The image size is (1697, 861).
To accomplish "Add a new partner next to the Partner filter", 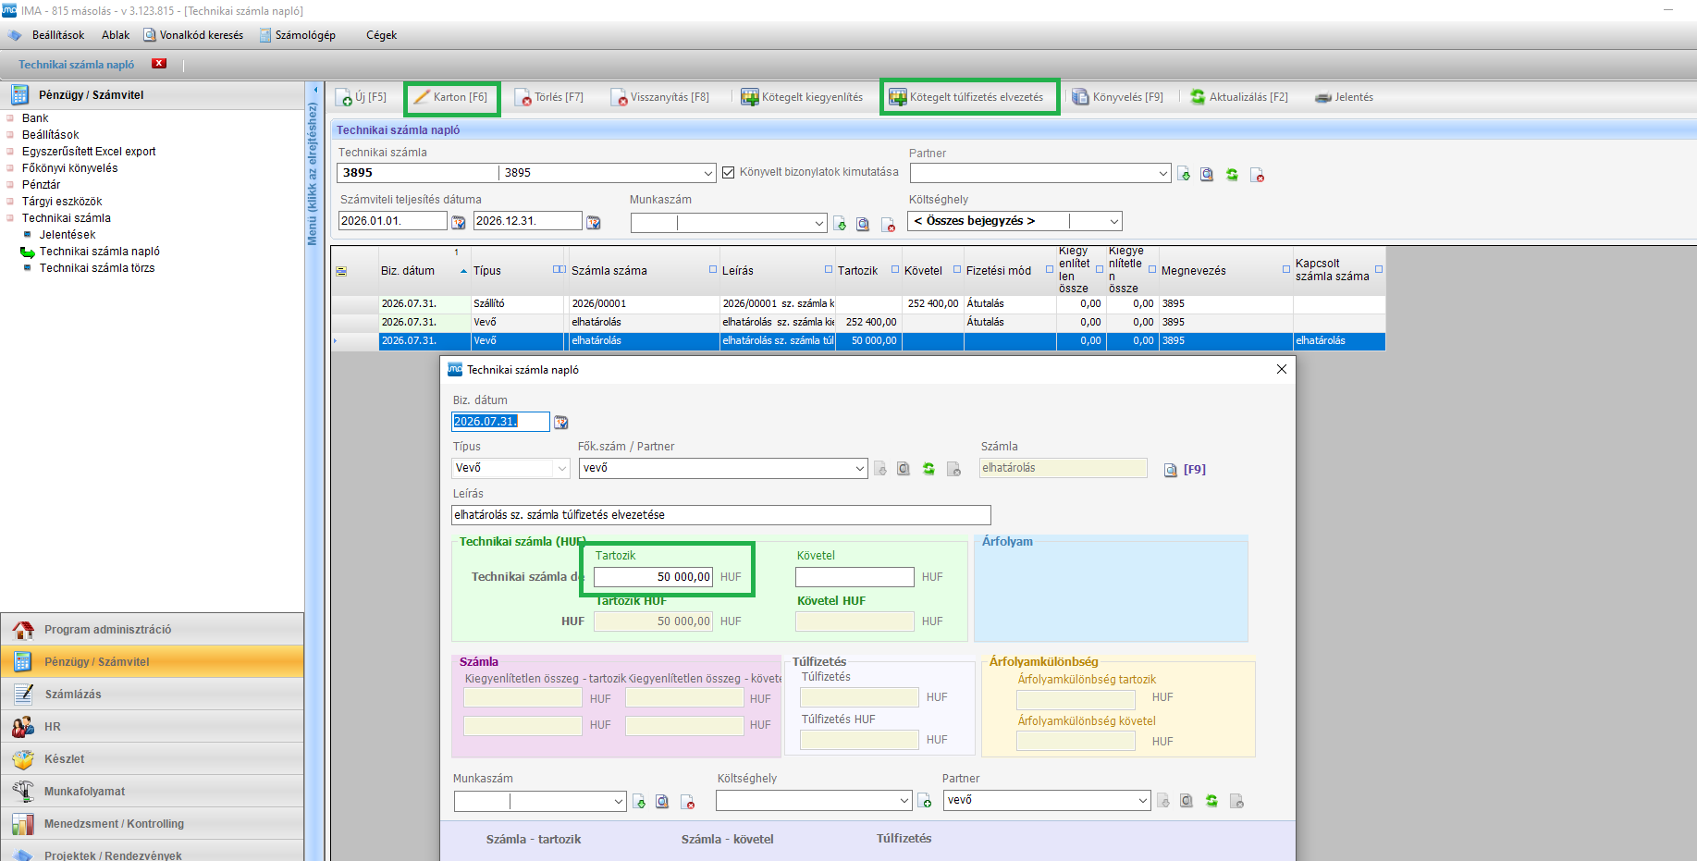I will click(x=1184, y=174).
